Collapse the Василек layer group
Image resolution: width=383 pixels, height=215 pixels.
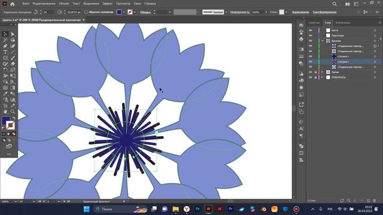tap(323, 41)
